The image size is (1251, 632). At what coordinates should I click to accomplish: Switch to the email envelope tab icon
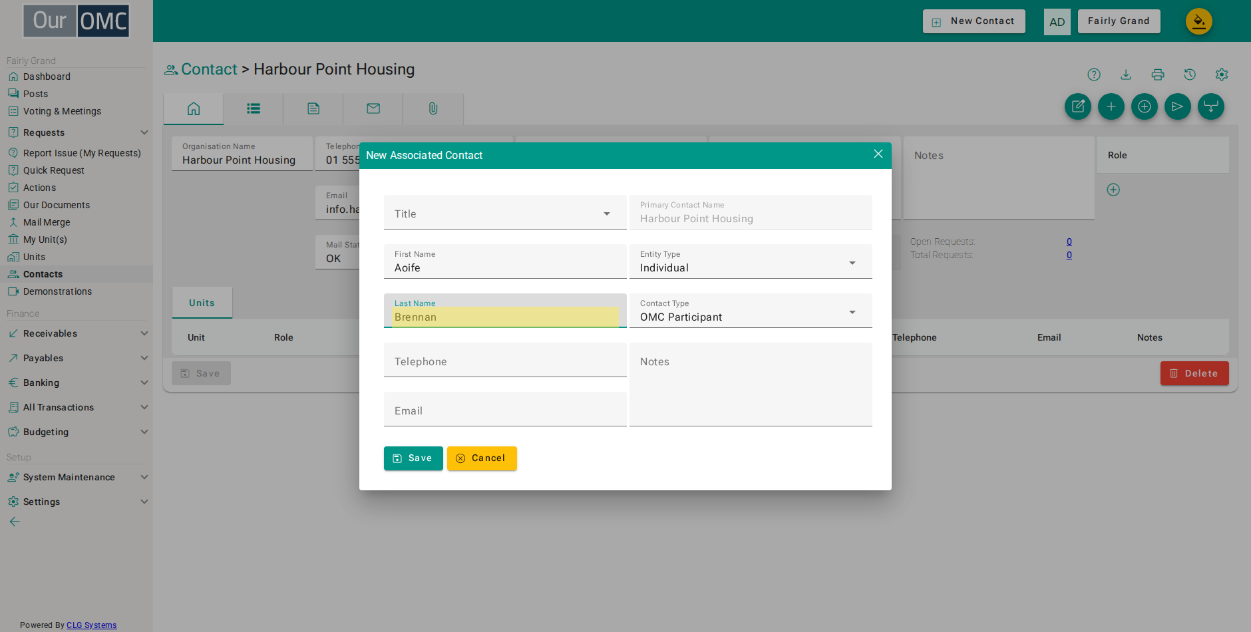(373, 108)
